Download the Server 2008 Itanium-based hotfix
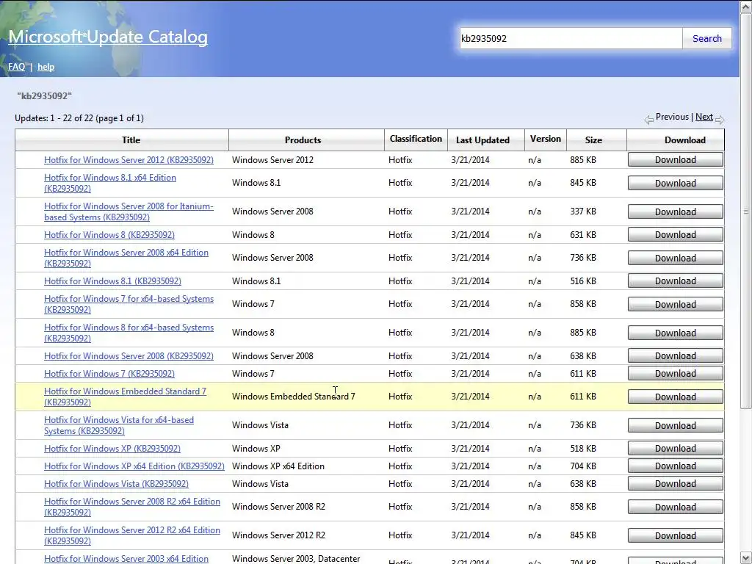This screenshot has width=752, height=564. pyautogui.click(x=676, y=212)
